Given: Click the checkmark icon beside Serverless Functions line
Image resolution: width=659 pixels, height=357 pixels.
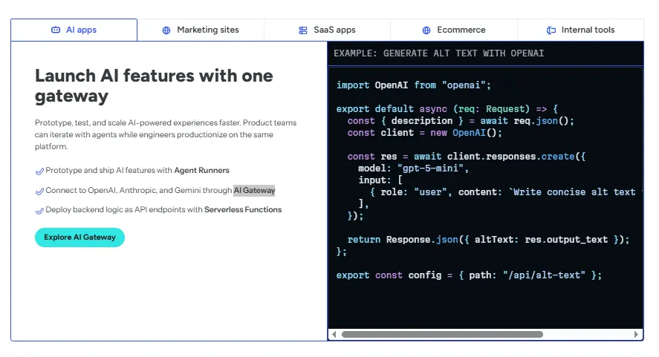Looking at the screenshot, I should click(x=39, y=211).
